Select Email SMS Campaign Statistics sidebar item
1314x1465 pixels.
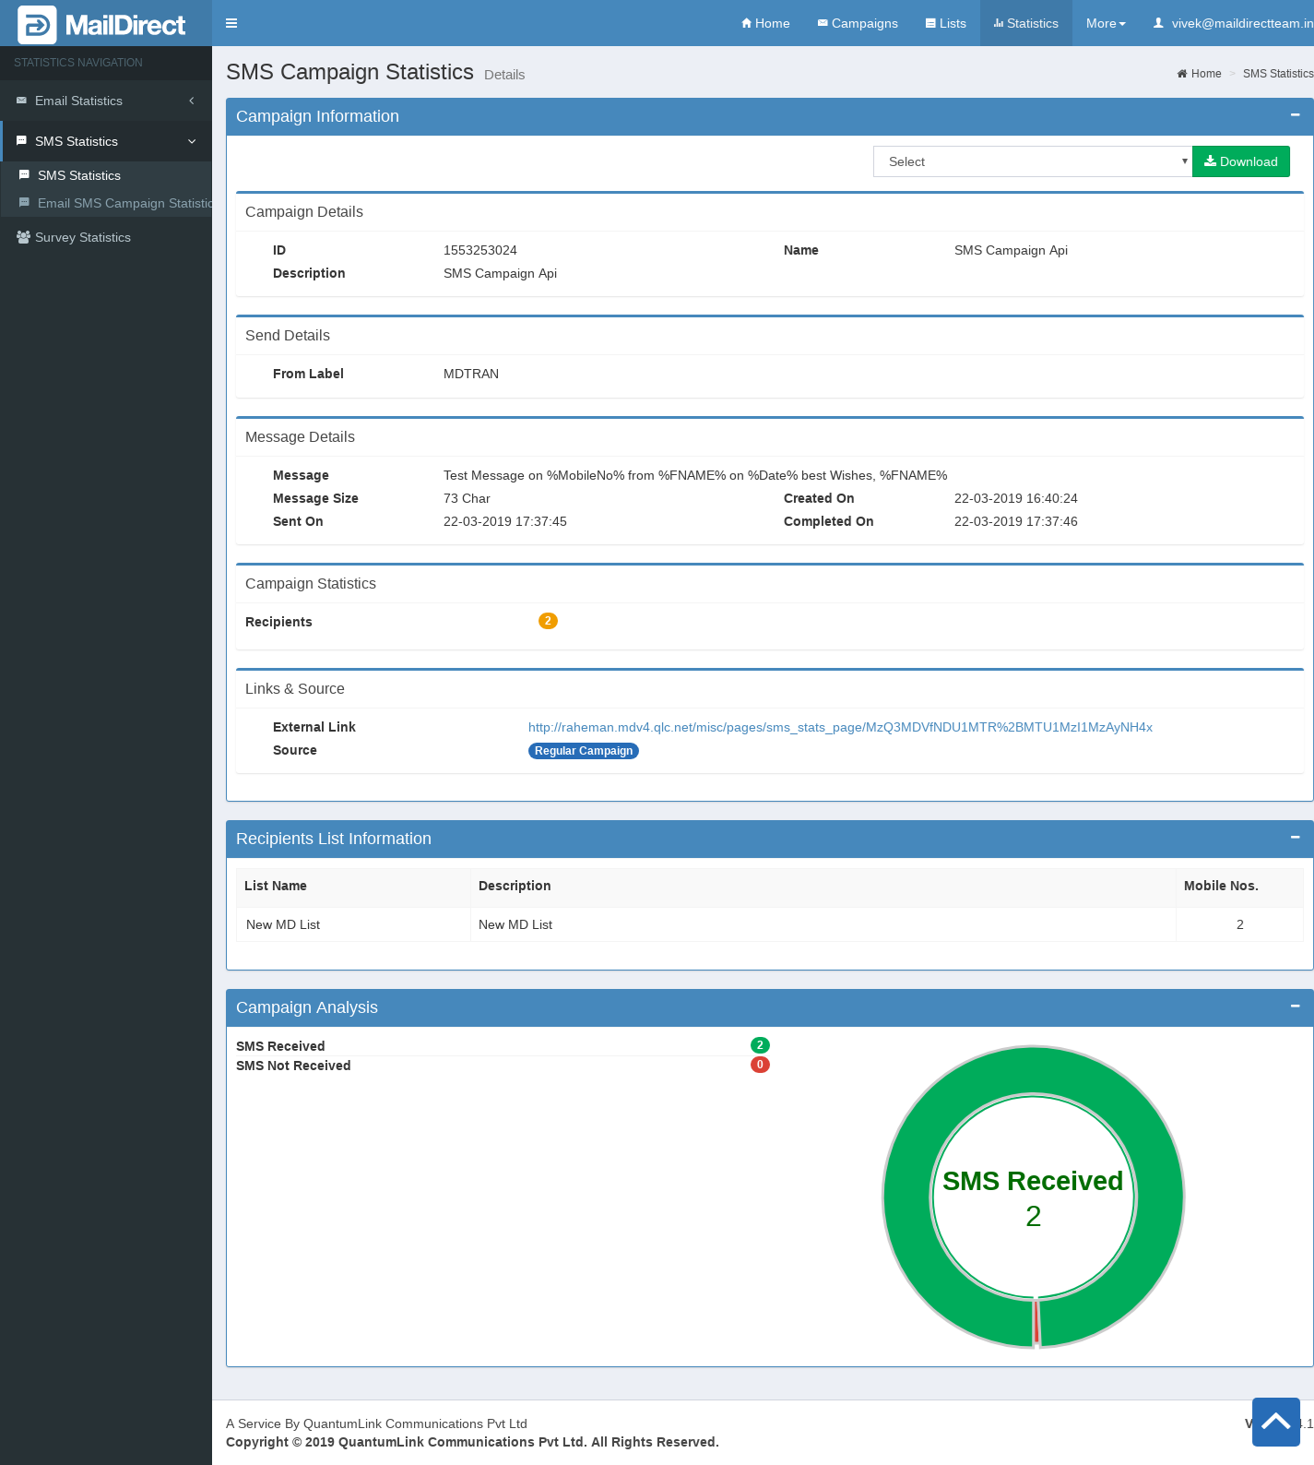tap(124, 203)
